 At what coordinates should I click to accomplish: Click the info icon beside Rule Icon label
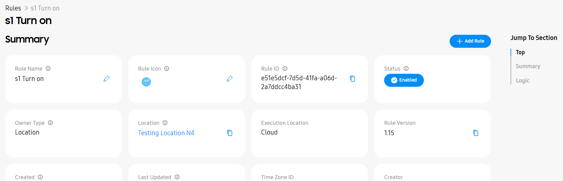[167, 69]
